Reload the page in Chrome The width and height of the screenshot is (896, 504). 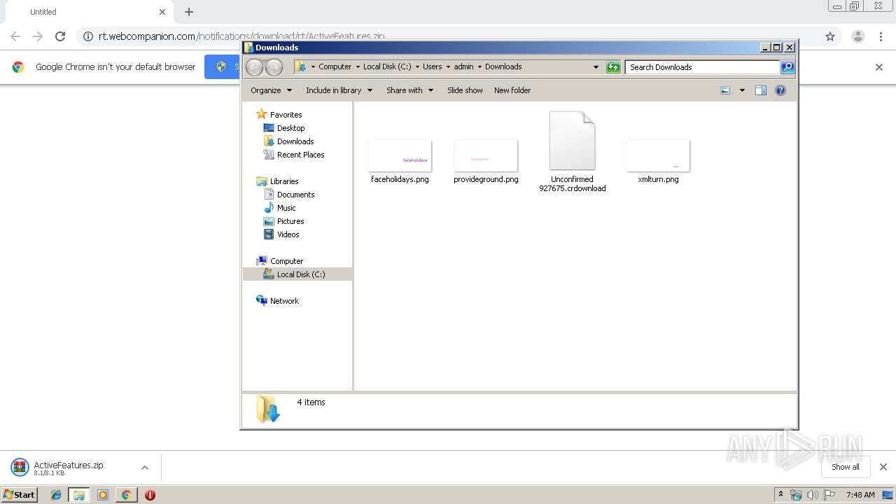coord(60,36)
